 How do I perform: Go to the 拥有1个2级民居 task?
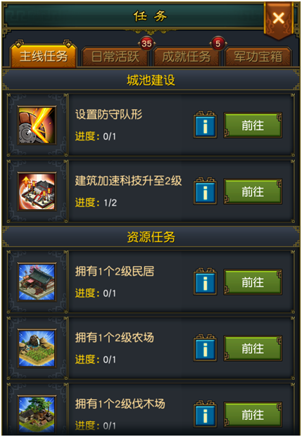253,282
